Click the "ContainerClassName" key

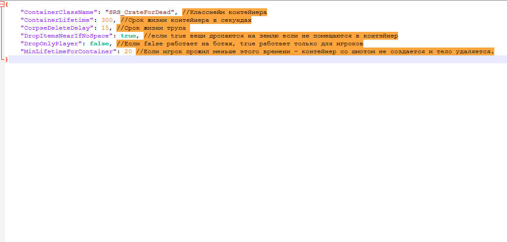(x=59, y=12)
